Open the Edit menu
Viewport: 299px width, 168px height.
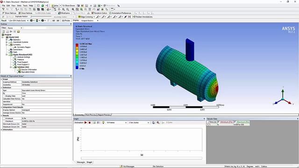pyautogui.click(x=8, y=6)
